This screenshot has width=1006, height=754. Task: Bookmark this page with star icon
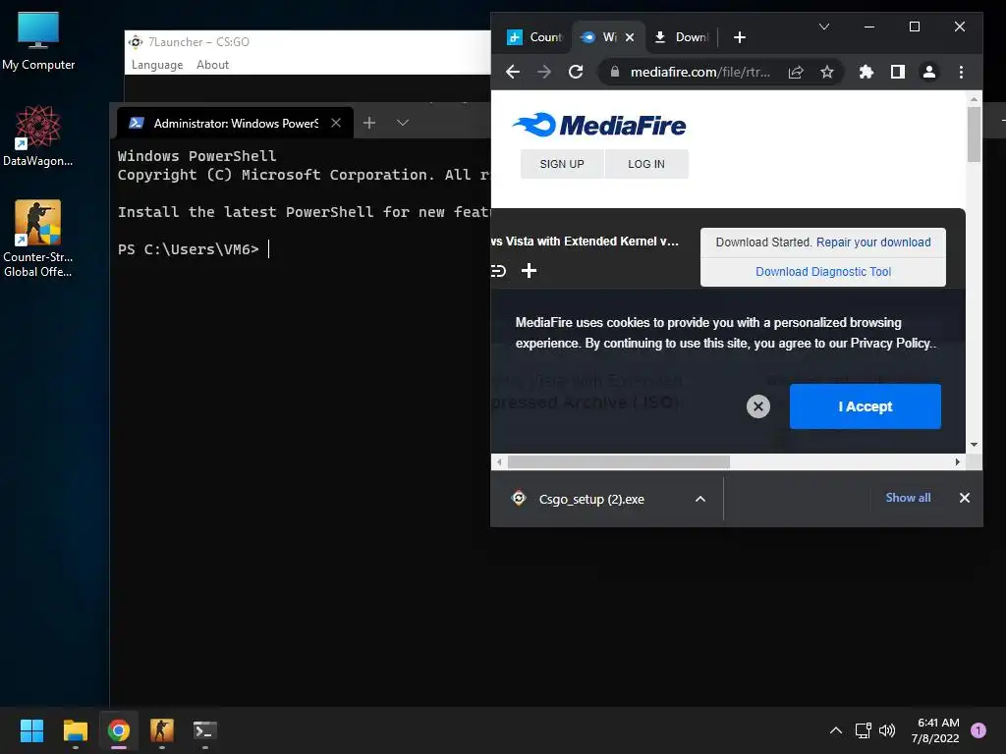(827, 72)
